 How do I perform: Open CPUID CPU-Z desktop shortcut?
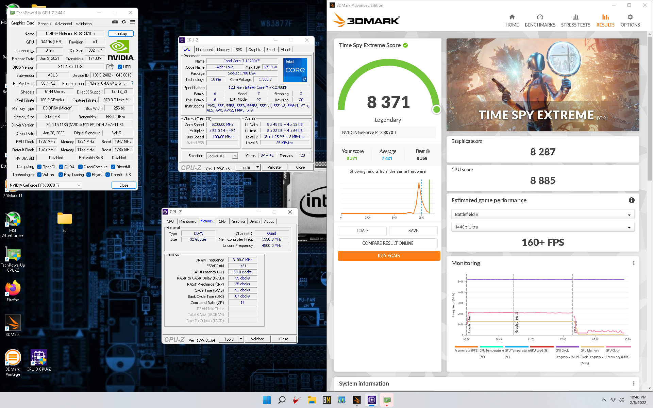(x=39, y=360)
